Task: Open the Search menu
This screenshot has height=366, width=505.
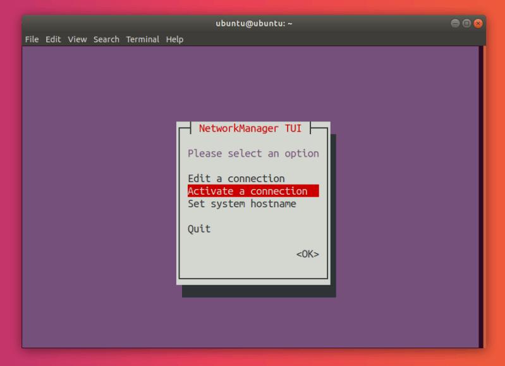Action: (x=106, y=39)
